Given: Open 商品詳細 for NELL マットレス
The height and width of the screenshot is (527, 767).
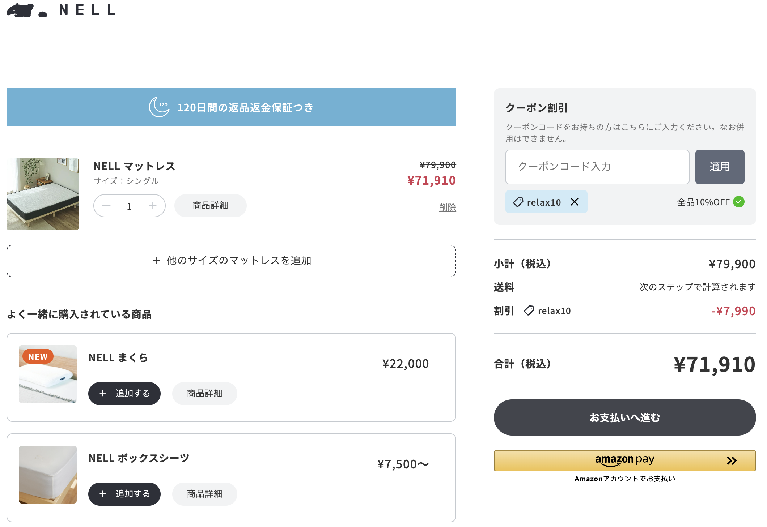Looking at the screenshot, I should click(211, 206).
